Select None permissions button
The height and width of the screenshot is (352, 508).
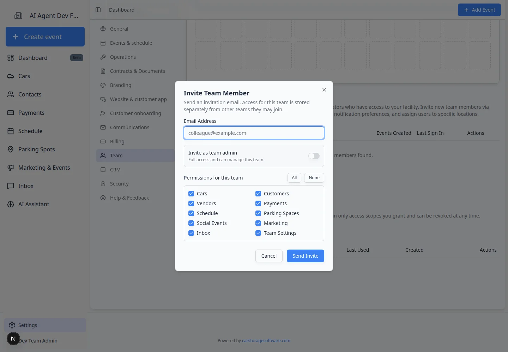tap(314, 178)
